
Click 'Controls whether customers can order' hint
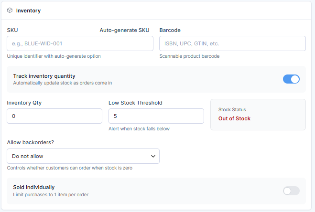[x=70, y=168]
